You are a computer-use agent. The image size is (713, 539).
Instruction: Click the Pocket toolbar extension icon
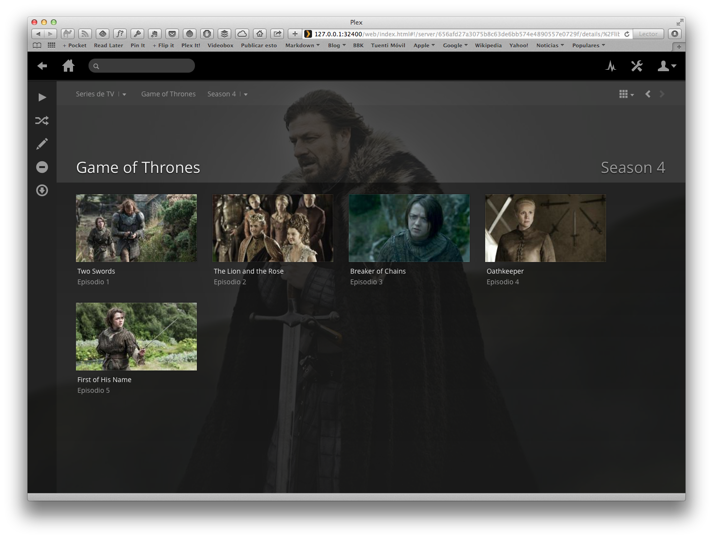coord(172,34)
